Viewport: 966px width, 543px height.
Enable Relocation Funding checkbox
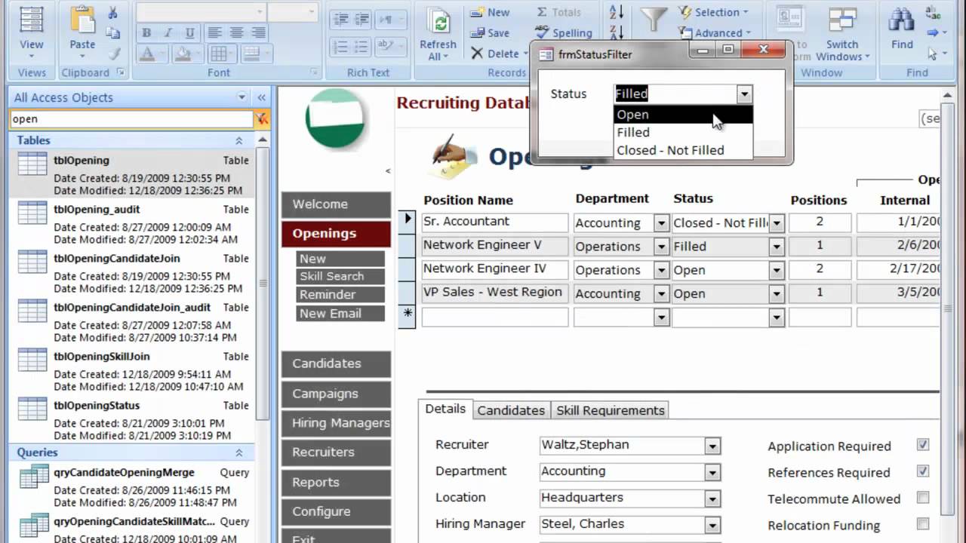pos(922,524)
